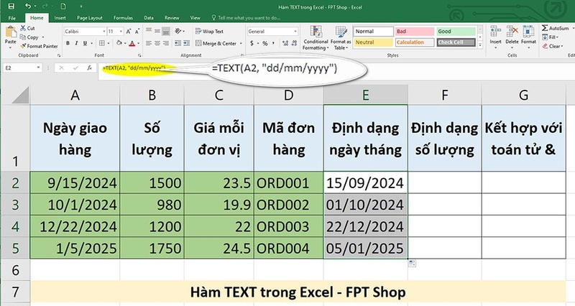The height and width of the screenshot is (306, 575).
Task: Click the Tell me what you want to do box
Action: coord(246,17)
